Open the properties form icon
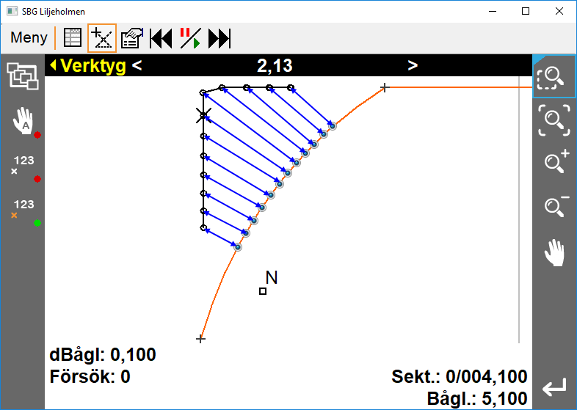 (132, 38)
